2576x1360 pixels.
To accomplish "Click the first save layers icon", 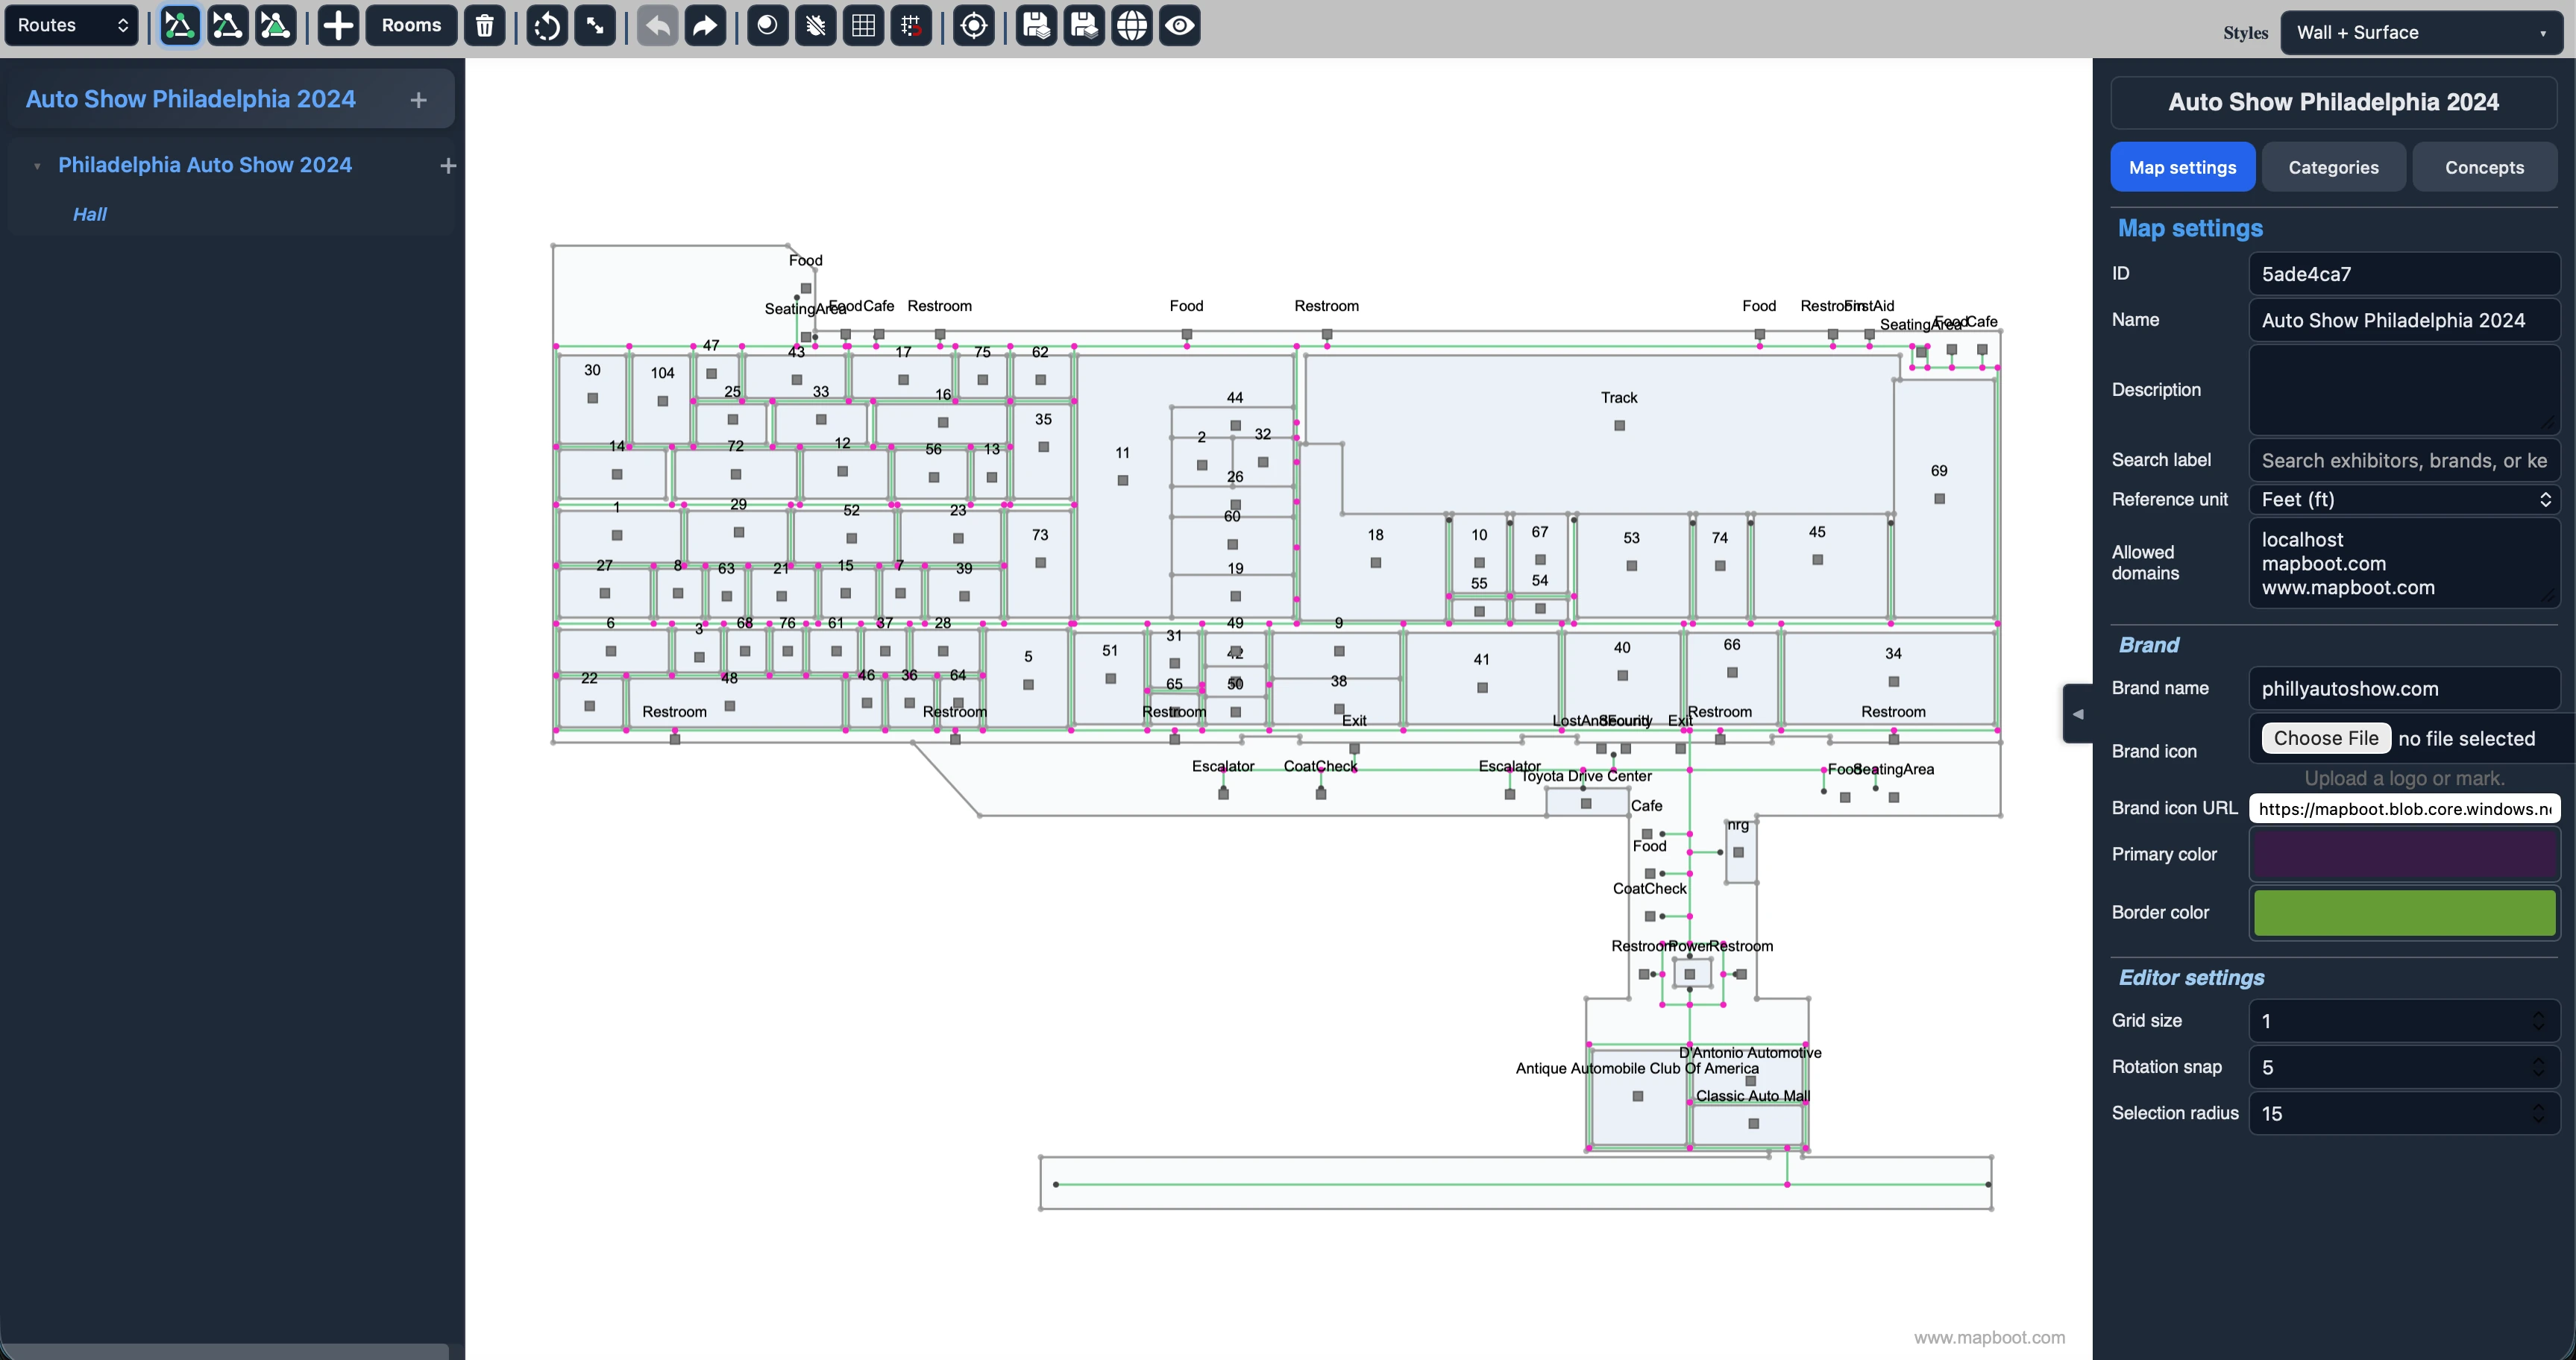I will click(1036, 25).
